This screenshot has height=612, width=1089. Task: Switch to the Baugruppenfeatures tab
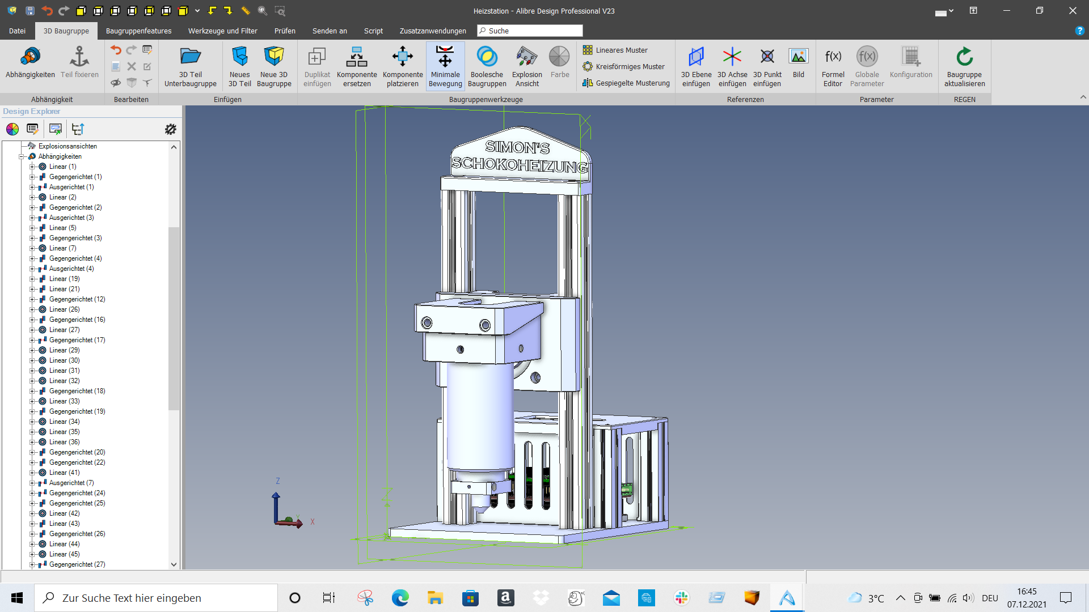pyautogui.click(x=138, y=31)
